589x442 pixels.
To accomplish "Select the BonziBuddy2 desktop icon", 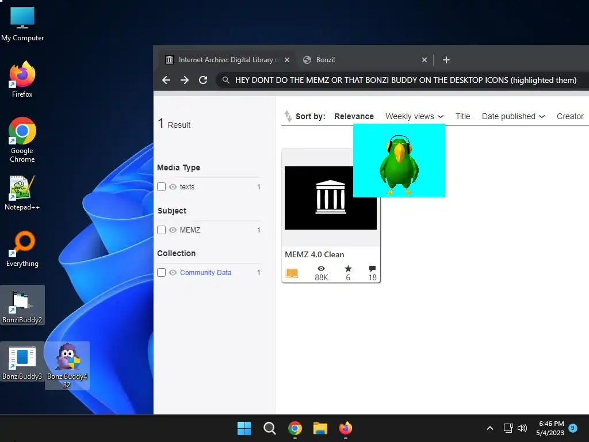I will (22, 305).
